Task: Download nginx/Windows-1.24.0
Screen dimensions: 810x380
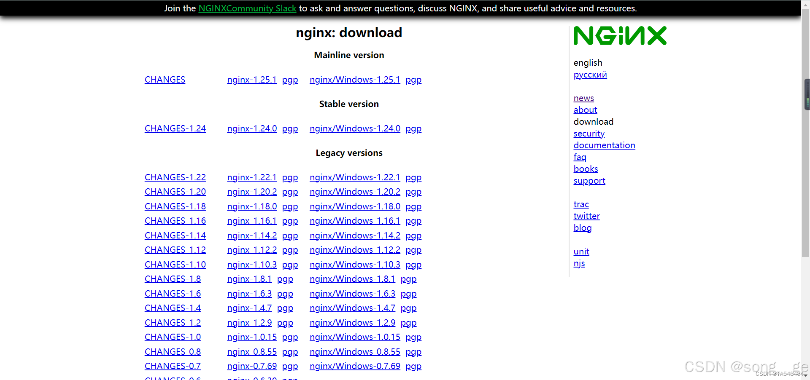Action: (x=355, y=128)
